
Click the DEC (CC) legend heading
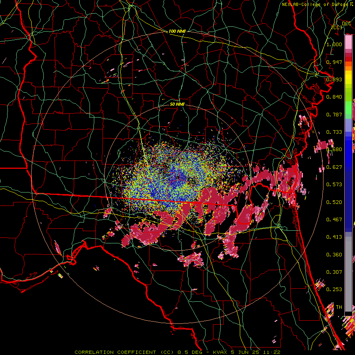click(x=341, y=25)
